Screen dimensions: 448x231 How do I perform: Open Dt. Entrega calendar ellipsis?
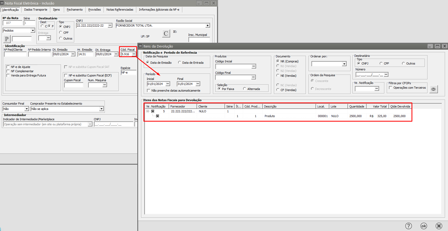pyautogui.click(x=116, y=54)
